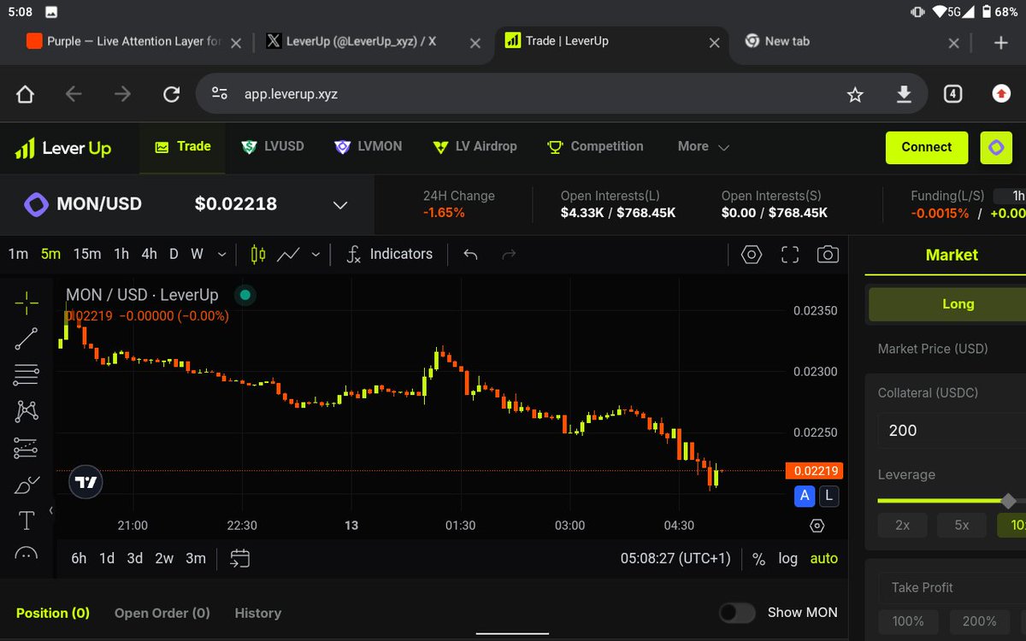Click the TradingView logo on chart
The image size is (1026, 641).
click(x=85, y=482)
